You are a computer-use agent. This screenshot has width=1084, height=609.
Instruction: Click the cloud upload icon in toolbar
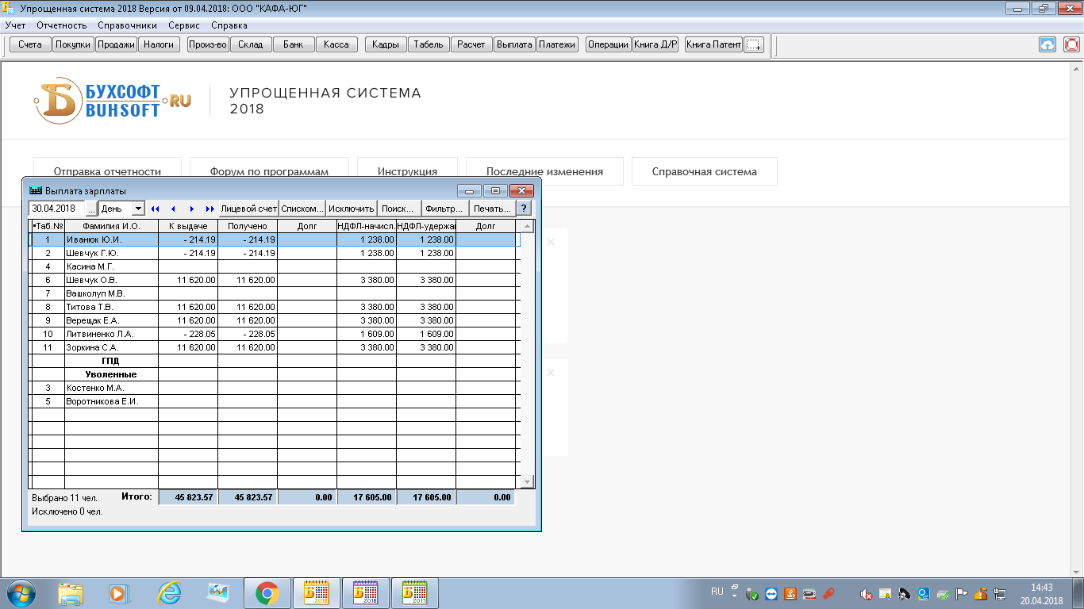(x=1047, y=44)
